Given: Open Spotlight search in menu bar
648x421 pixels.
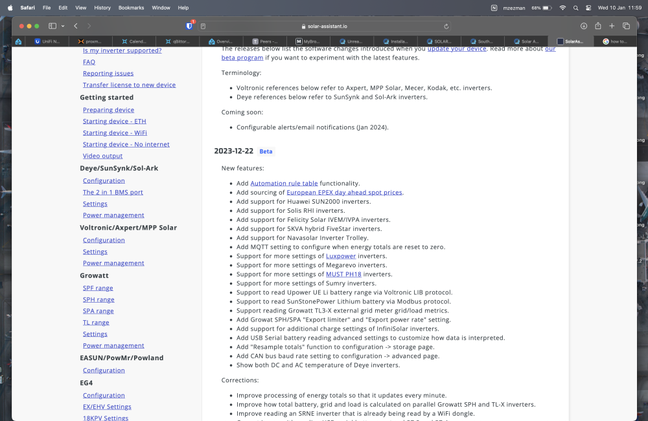Looking at the screenshot, I should (x=575, y=8).
